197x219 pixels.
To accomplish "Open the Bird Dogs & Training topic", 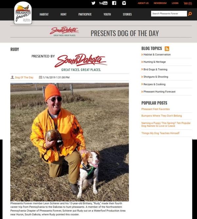I will click(155, 69).
